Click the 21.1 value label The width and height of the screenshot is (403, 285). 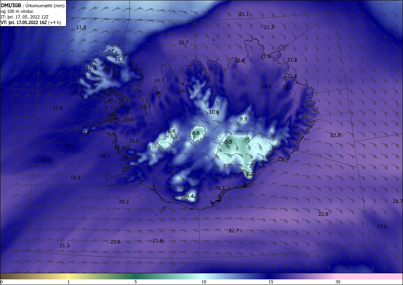point(244,14)
